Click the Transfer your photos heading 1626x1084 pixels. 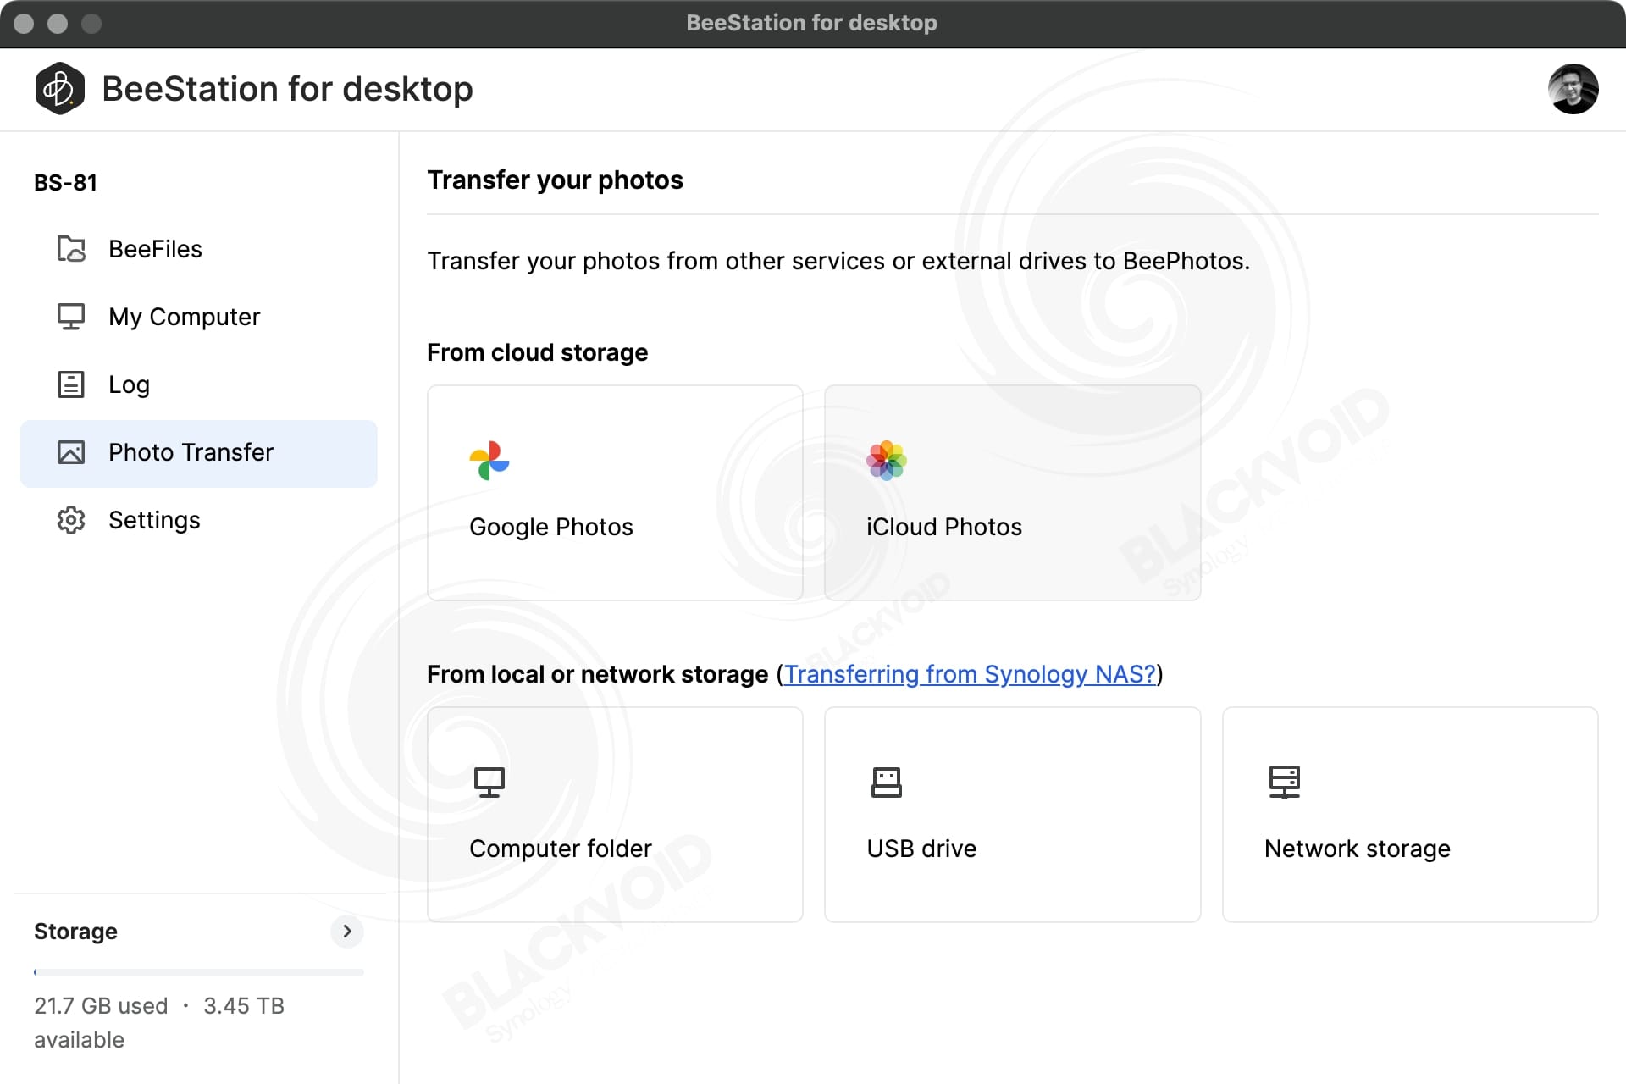555,180
